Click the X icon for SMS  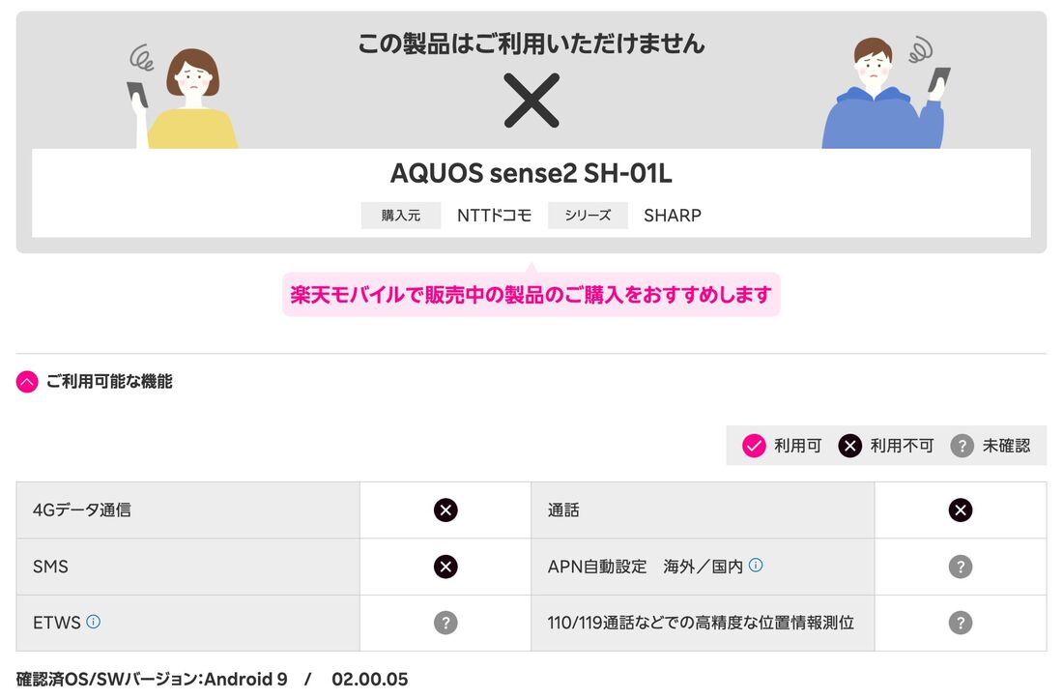point(445,566)
